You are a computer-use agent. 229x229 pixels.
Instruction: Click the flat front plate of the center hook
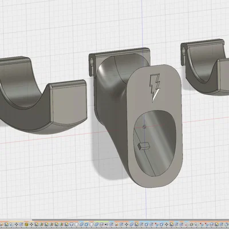click(155, 126)
